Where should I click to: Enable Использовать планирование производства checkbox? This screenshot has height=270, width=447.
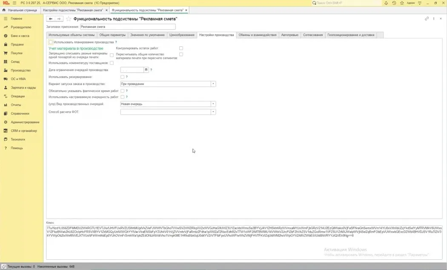click(x=51, y=42)
